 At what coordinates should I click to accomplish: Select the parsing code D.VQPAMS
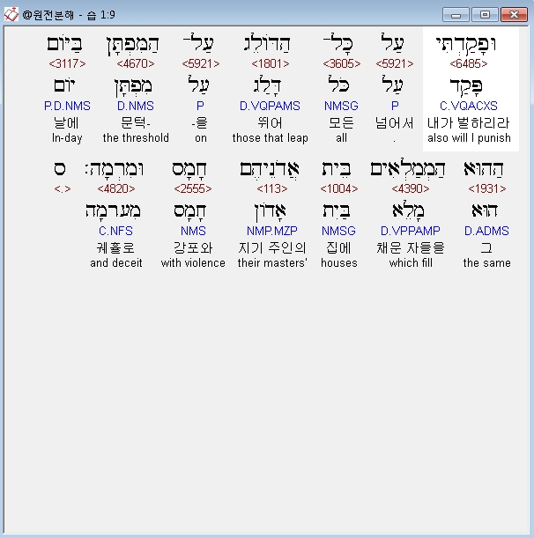[270, 106]
